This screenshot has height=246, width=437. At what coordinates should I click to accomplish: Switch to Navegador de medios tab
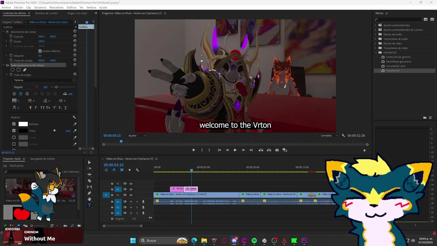(x=42, y=159)
